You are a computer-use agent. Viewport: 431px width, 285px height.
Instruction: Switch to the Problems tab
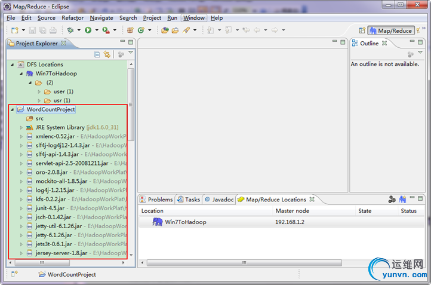156,200
